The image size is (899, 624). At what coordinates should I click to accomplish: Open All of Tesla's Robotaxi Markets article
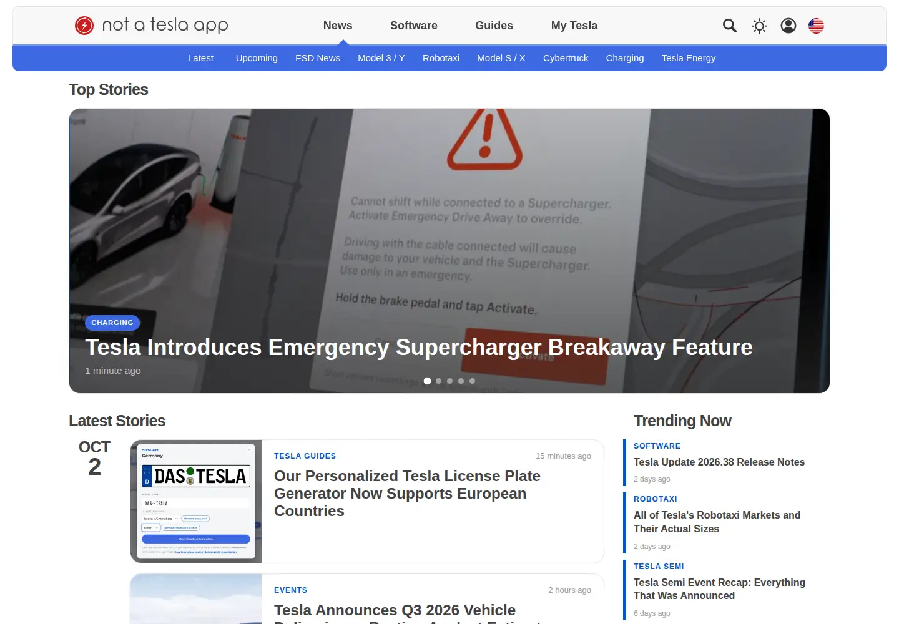(x=717, y=522)
